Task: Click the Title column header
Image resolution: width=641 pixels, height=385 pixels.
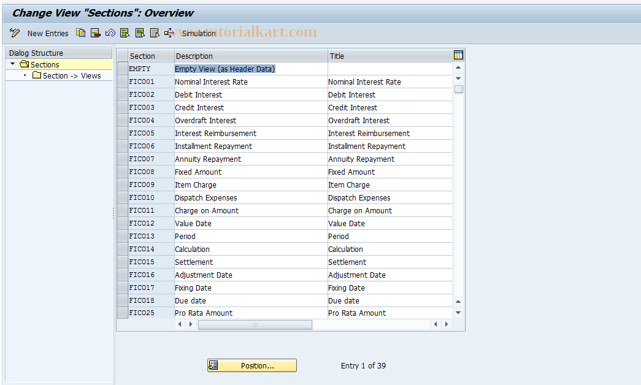Action: tap(390, 56)
